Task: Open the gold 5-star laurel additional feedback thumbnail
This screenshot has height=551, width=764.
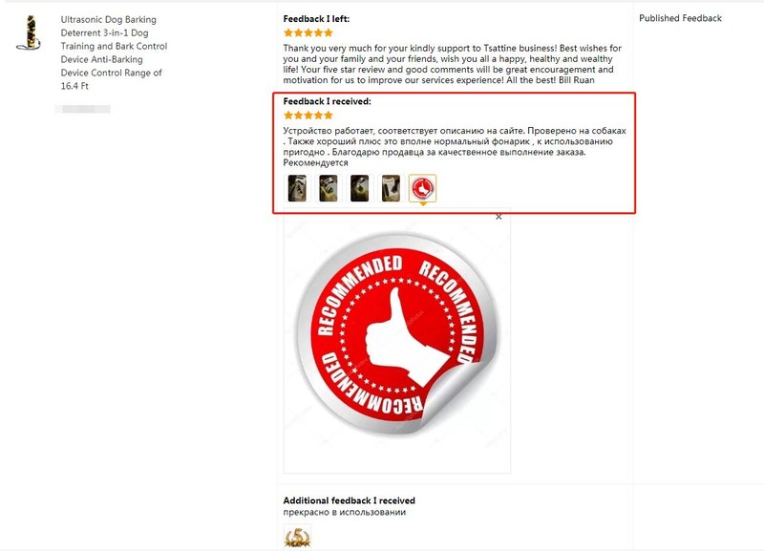Action: click(x=297, y=538)
